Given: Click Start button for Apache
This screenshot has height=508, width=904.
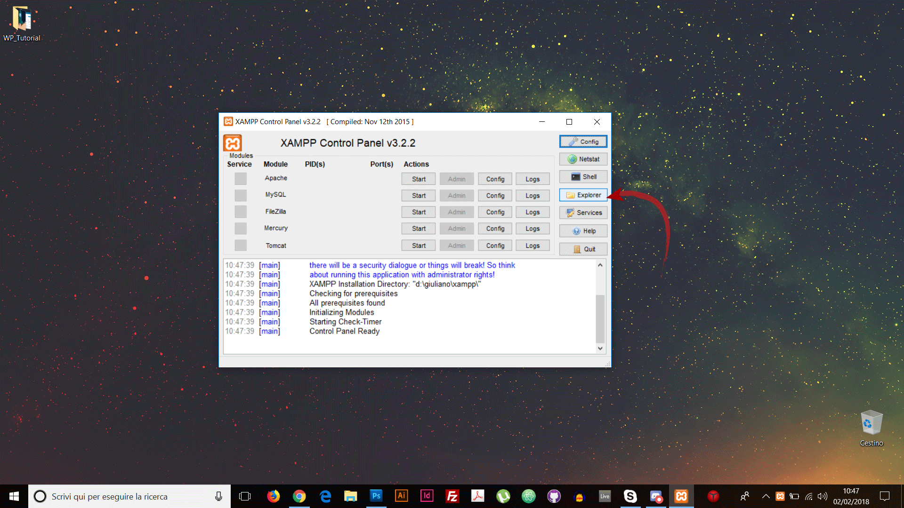Looking at the screenshot, I should click(419, 179).
